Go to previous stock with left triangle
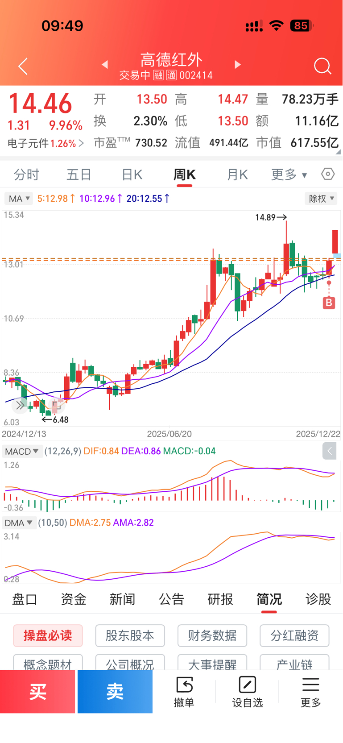Viewport: 343px width, 743px height. click(x=105, y=65)
